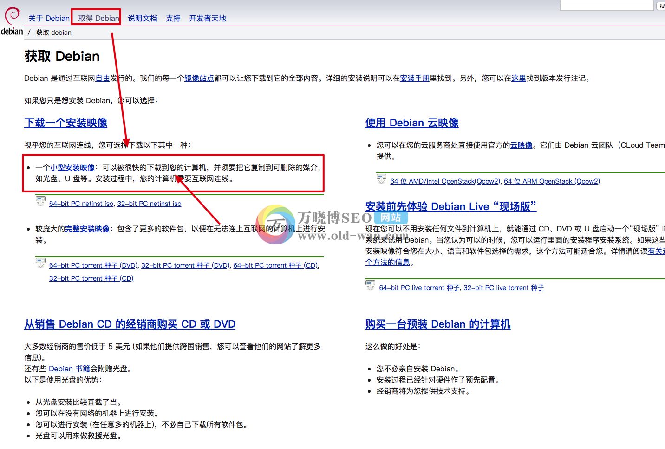Click the text 从光盘安装比较直截了当。
The width and height of the screenshot is (665, 449).
click(78, 402)
